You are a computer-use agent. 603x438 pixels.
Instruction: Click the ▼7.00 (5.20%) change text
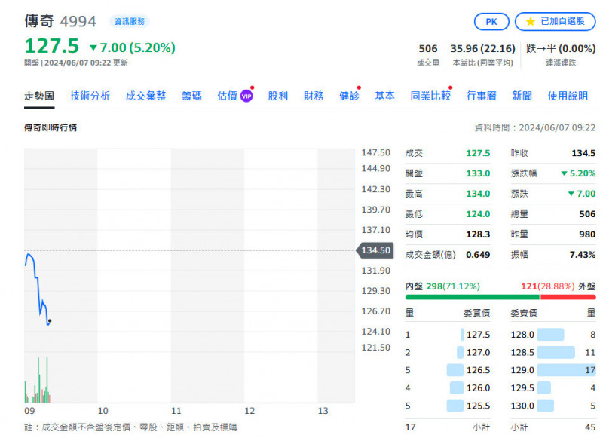(x=133, y=47)
